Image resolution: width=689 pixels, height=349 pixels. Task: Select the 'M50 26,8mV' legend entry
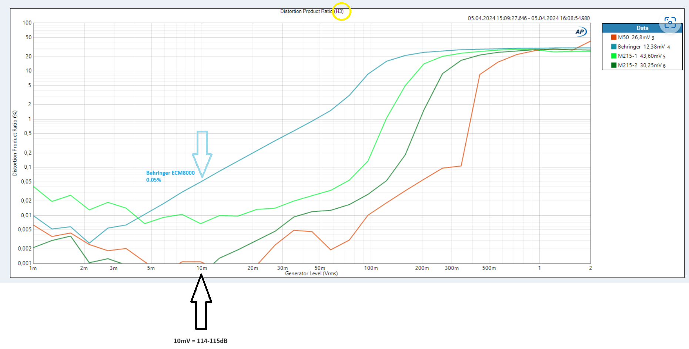tap(636, 37)
